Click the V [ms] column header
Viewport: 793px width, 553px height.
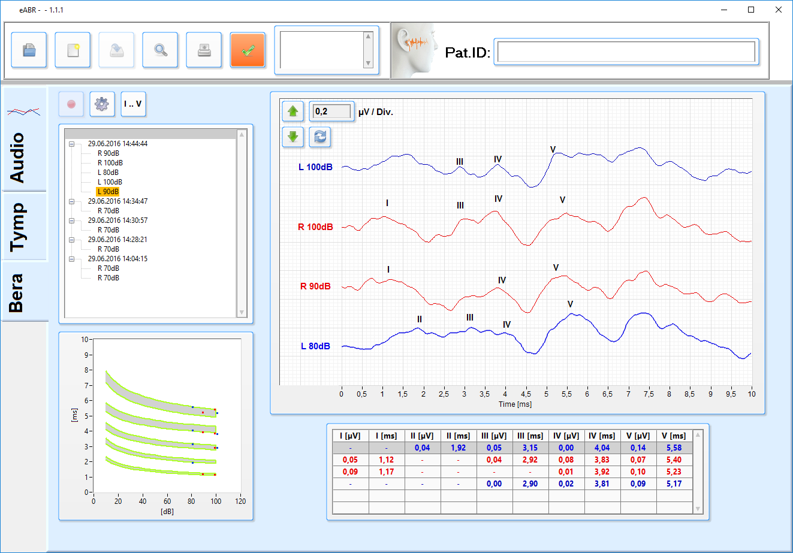pos(674,436)
